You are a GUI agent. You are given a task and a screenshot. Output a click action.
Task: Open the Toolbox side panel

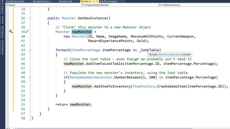[3, 20]
